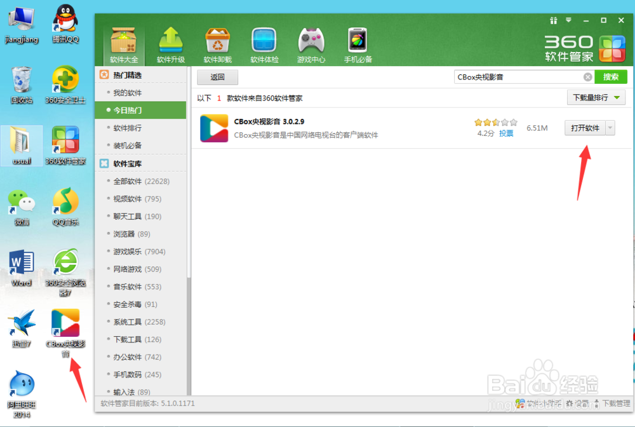
Task: Click the 投票 vote link
Action: [506, 133]
